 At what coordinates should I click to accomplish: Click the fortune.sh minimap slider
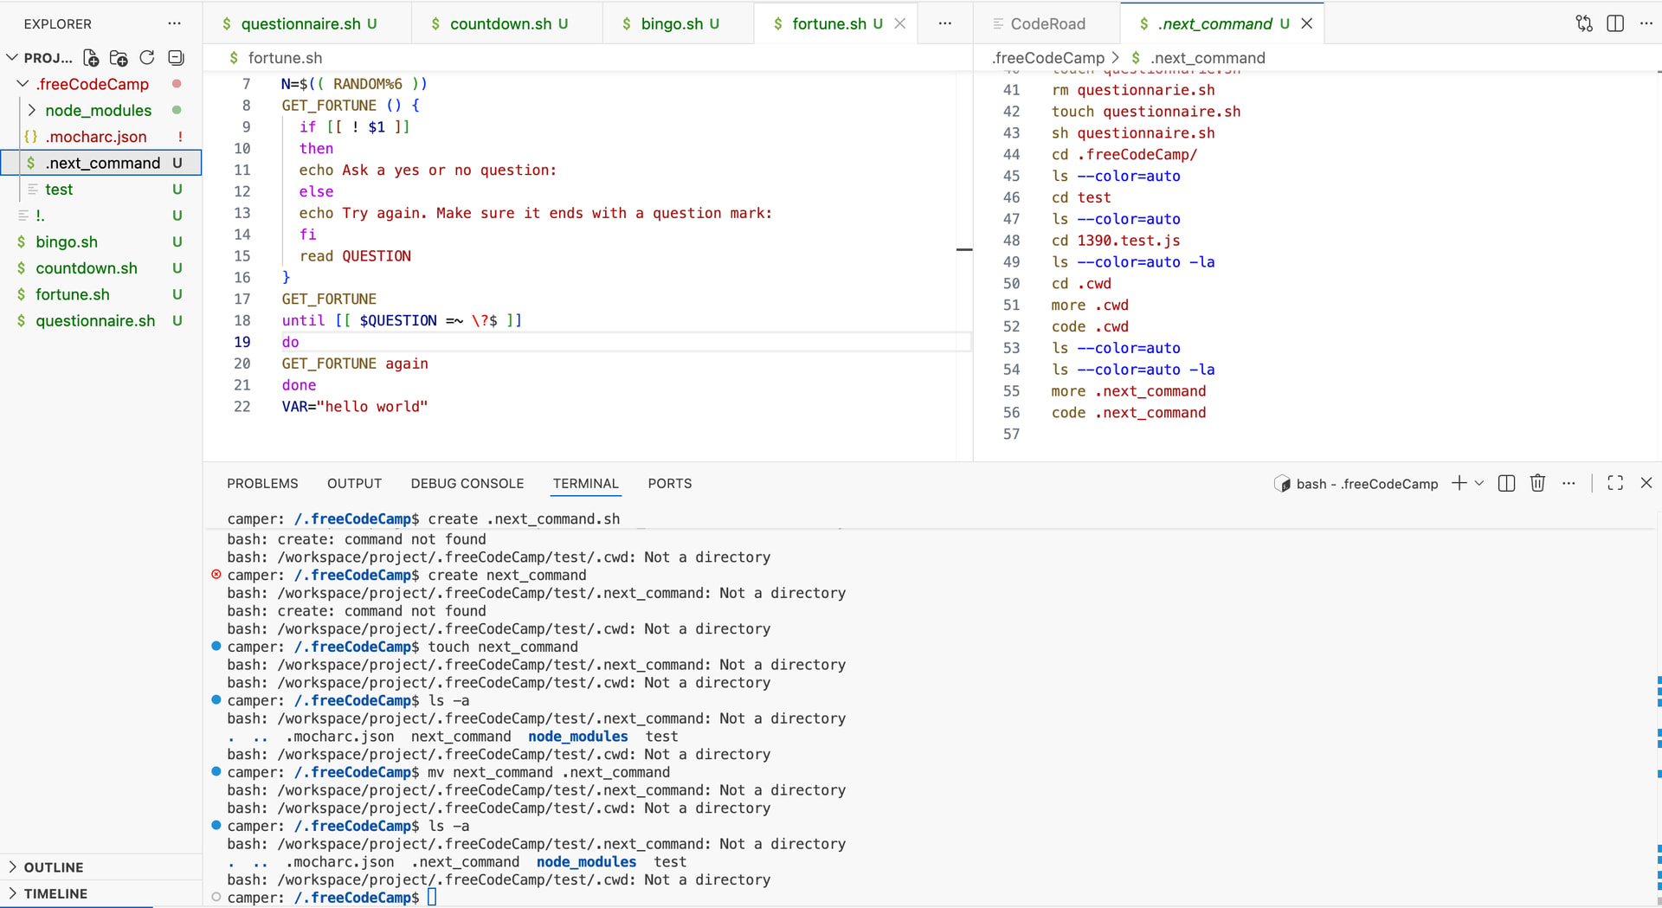click(964, 249)
